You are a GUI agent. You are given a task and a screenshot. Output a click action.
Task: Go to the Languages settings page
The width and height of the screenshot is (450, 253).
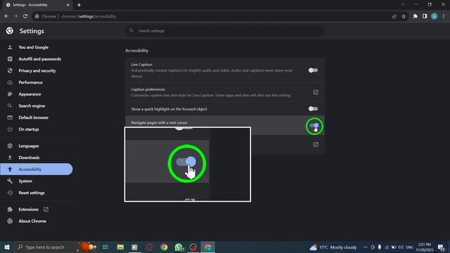(x=28, y=146)
